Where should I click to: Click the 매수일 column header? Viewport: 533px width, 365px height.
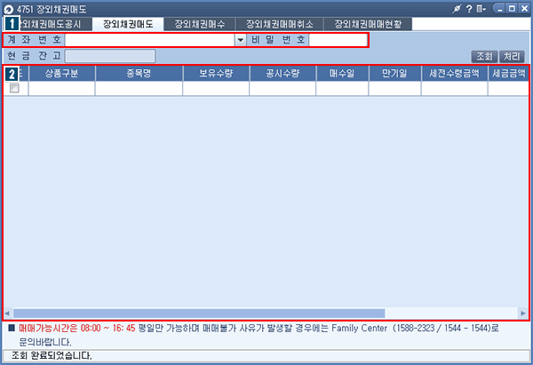point(342,74)
